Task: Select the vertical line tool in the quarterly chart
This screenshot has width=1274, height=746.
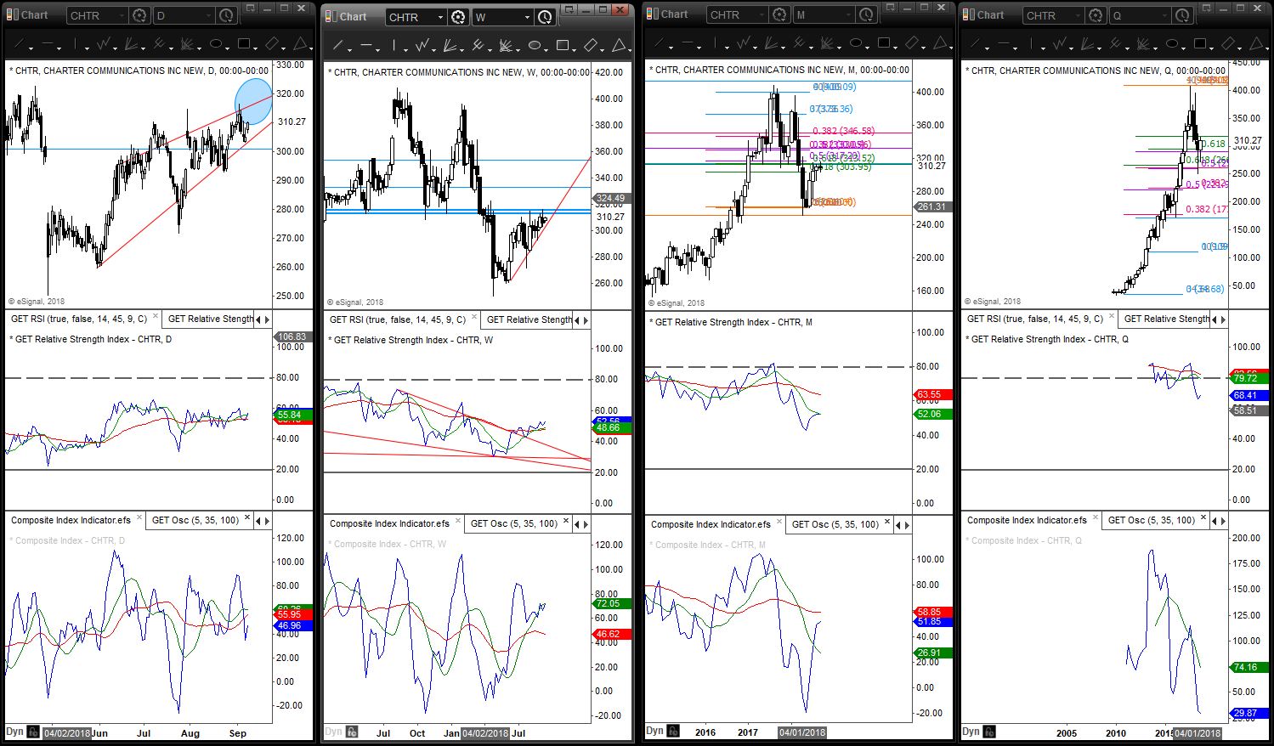Action: pyautogui.click(x=1032, y=44)
